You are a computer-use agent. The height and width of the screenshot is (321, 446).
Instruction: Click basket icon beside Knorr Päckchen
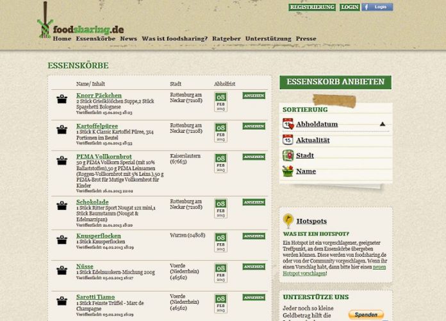click(x=62, y=99)
